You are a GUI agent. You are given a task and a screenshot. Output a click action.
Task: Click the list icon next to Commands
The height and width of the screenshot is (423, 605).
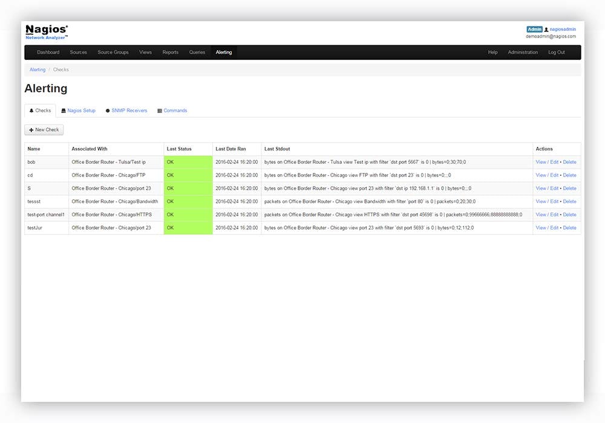159,110
